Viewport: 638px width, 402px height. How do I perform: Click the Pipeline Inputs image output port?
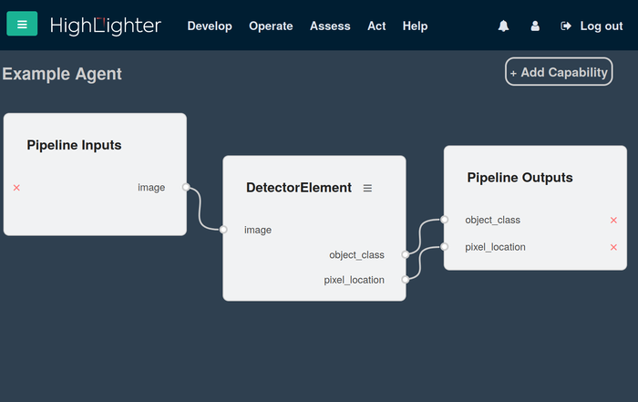click(186, 188)
